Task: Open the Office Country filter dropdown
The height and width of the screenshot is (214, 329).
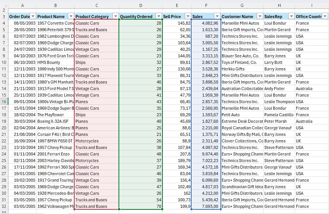Action: (x=325, y=17)
